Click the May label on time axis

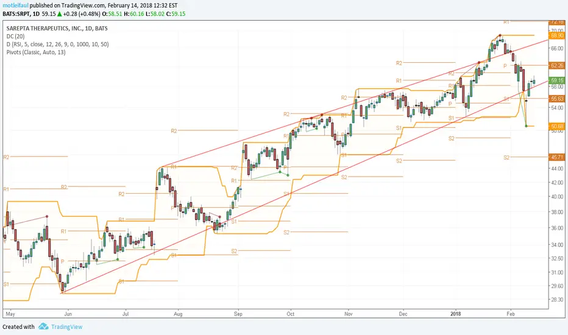pyautogui.click(x=10, y=314)
